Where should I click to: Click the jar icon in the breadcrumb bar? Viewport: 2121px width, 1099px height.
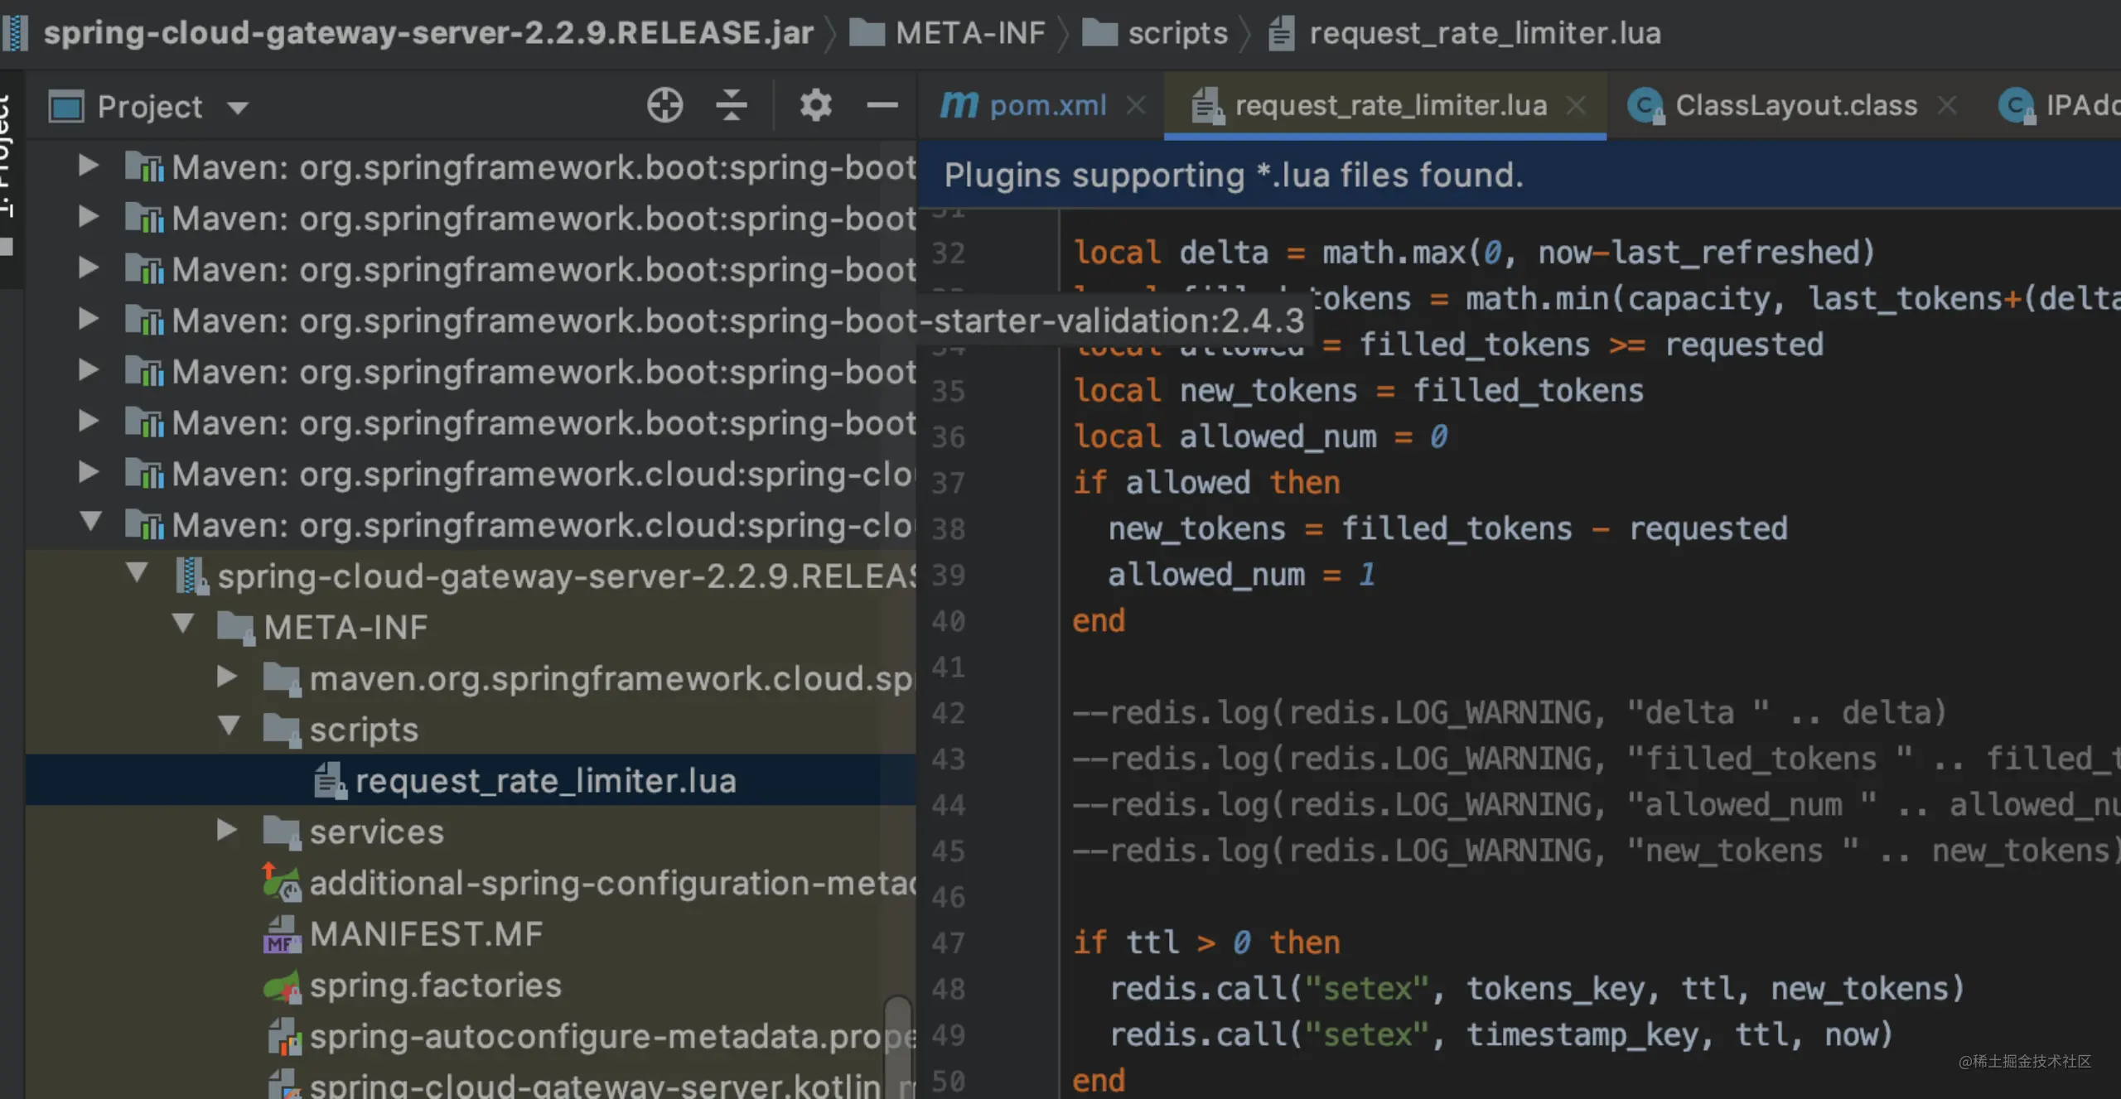click(x=15, y=33)
